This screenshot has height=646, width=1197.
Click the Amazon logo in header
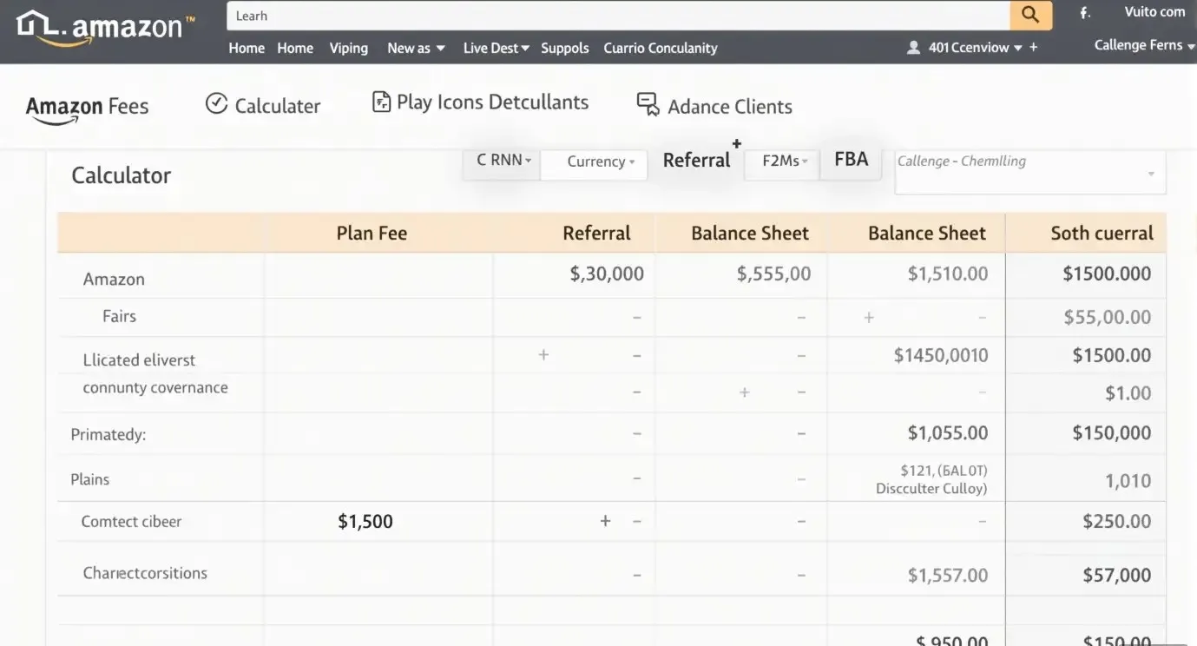(x=106, y=28)
